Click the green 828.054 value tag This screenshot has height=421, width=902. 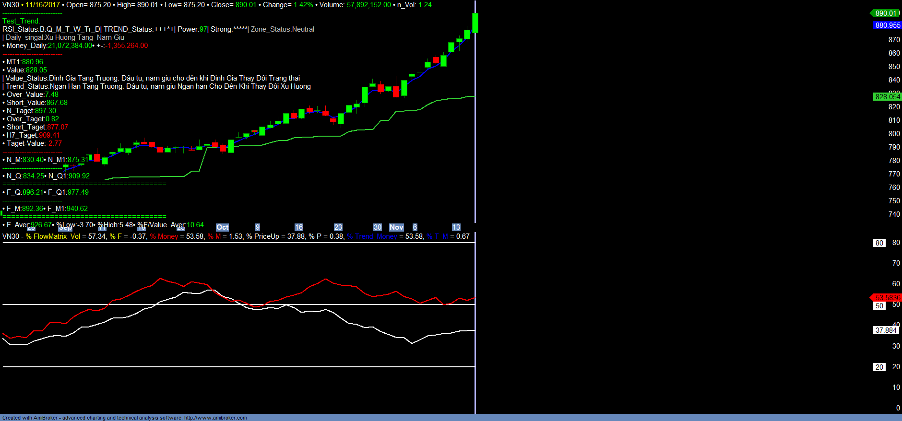pos(887,97)
